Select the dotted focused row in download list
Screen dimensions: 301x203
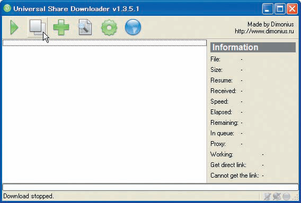point(104,43)
